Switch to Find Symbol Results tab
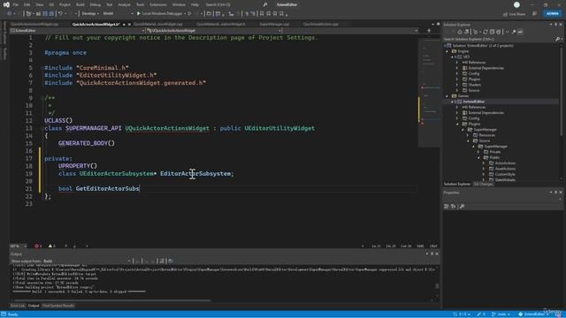 point(58,306)
